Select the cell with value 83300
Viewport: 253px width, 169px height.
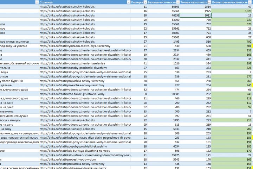click(163, 20)
